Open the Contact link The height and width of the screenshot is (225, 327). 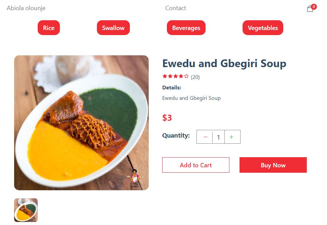click(x=176, y=8)
